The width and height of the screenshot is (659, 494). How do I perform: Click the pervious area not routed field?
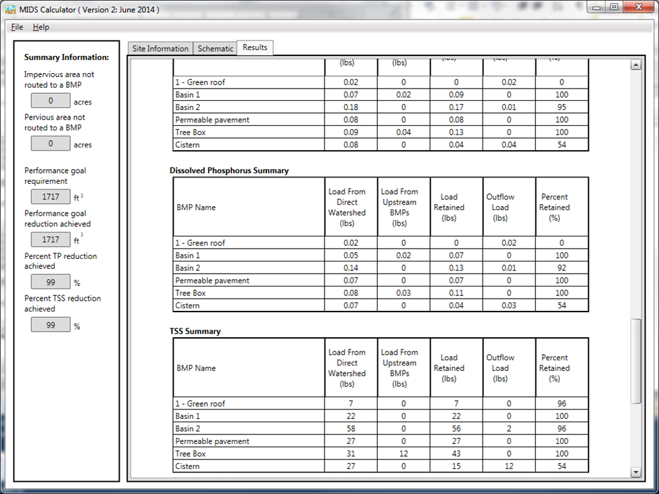51,144
